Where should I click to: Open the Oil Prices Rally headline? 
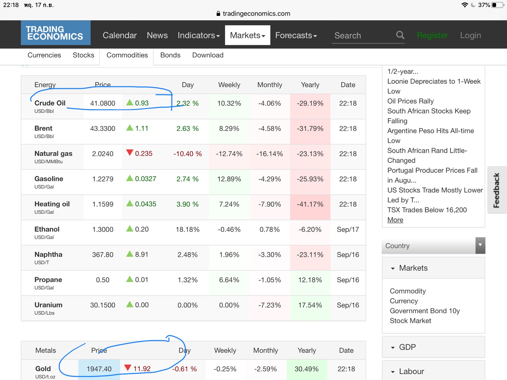(x=410, y=101)
